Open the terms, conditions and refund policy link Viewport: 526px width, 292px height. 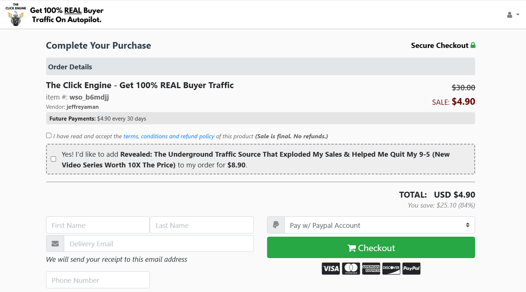[x=169, y=136]
